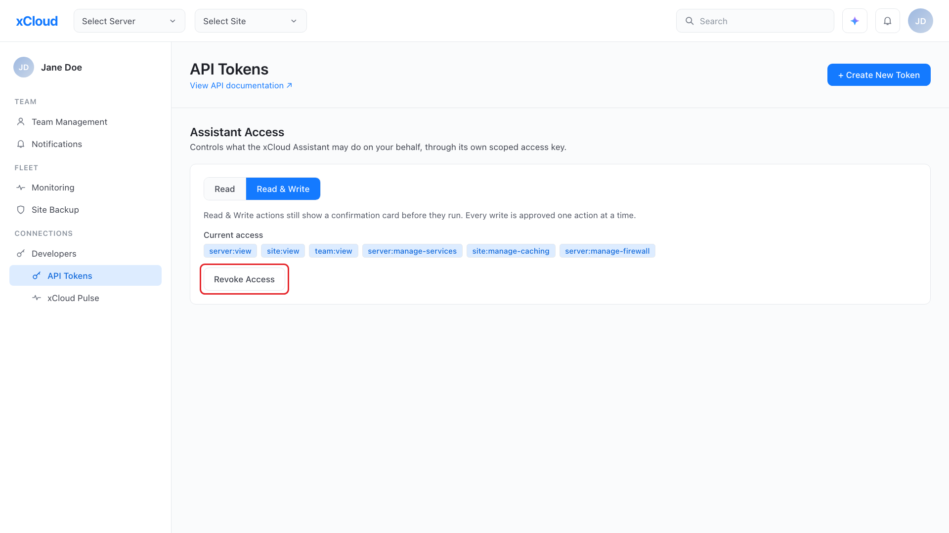Open Developers menu item
949x533 pixels.
pyautogui.click(x=86, y=254)
